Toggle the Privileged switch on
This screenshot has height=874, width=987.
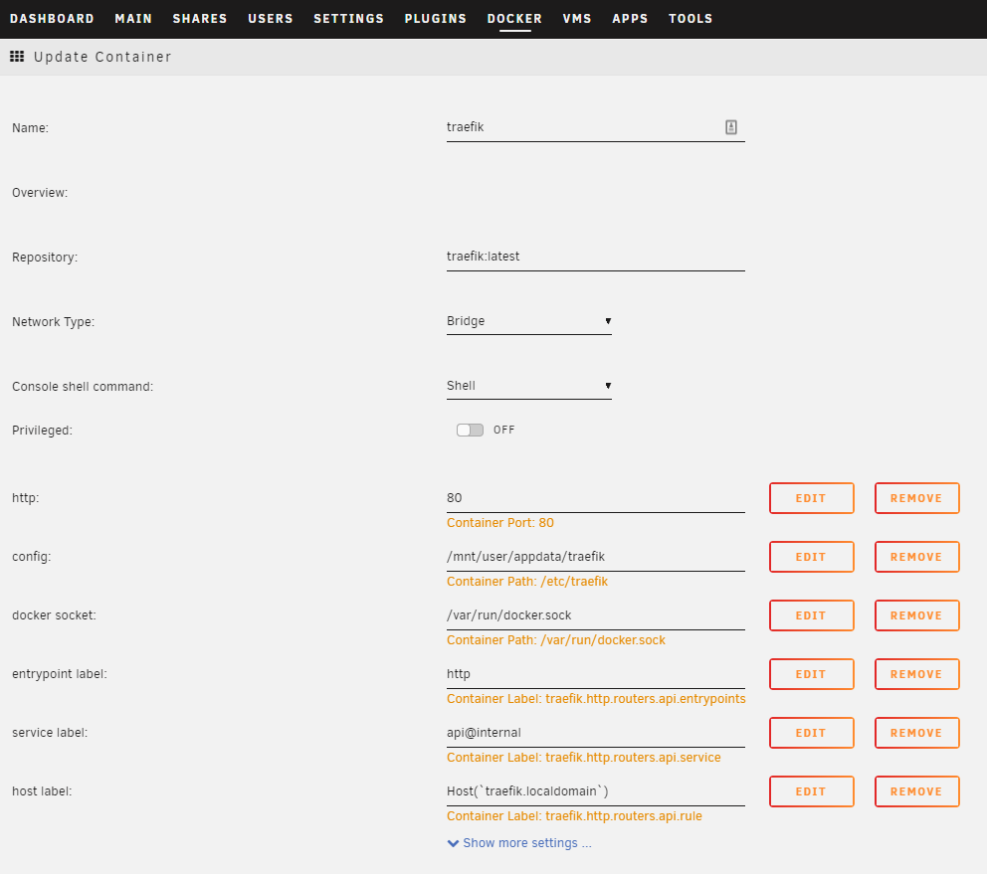[470, 431]
